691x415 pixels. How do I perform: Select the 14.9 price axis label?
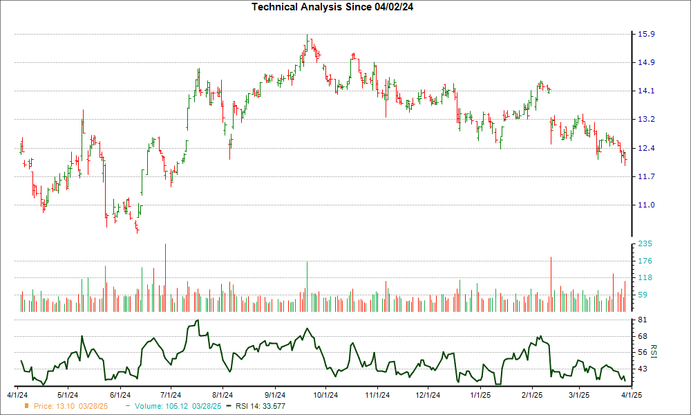(646, 62)
